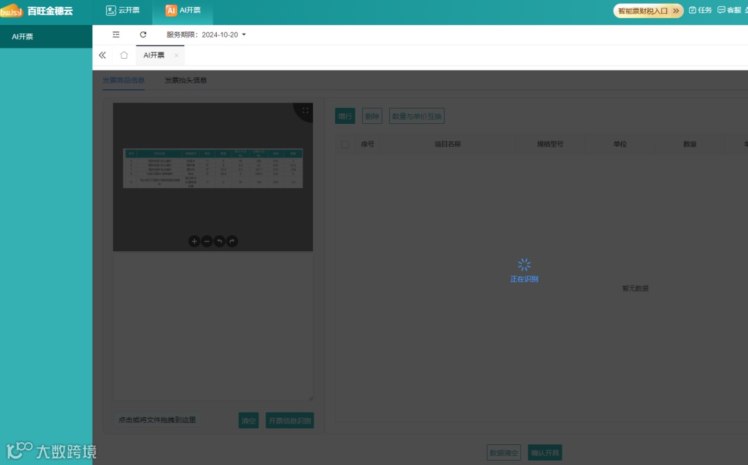Click fullscreen icon on image preview
This screenshot has width=748, height=465.
305,111
